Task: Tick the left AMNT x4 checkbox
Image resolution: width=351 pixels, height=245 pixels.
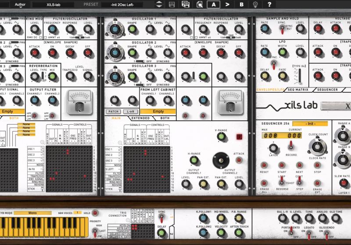Action: click(46, 37)
